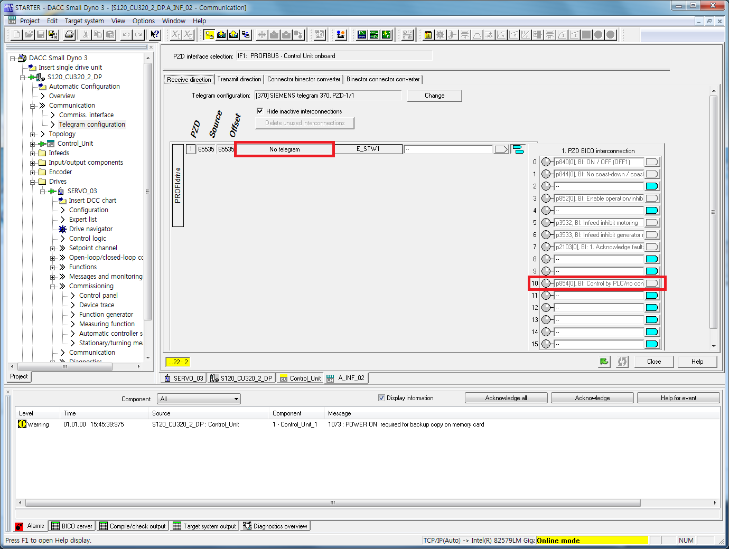Collapse the S120_CU320_2_DP tree node
This screenshot has height=549, width=729.
pyautogui.click(x=22, y=77)
